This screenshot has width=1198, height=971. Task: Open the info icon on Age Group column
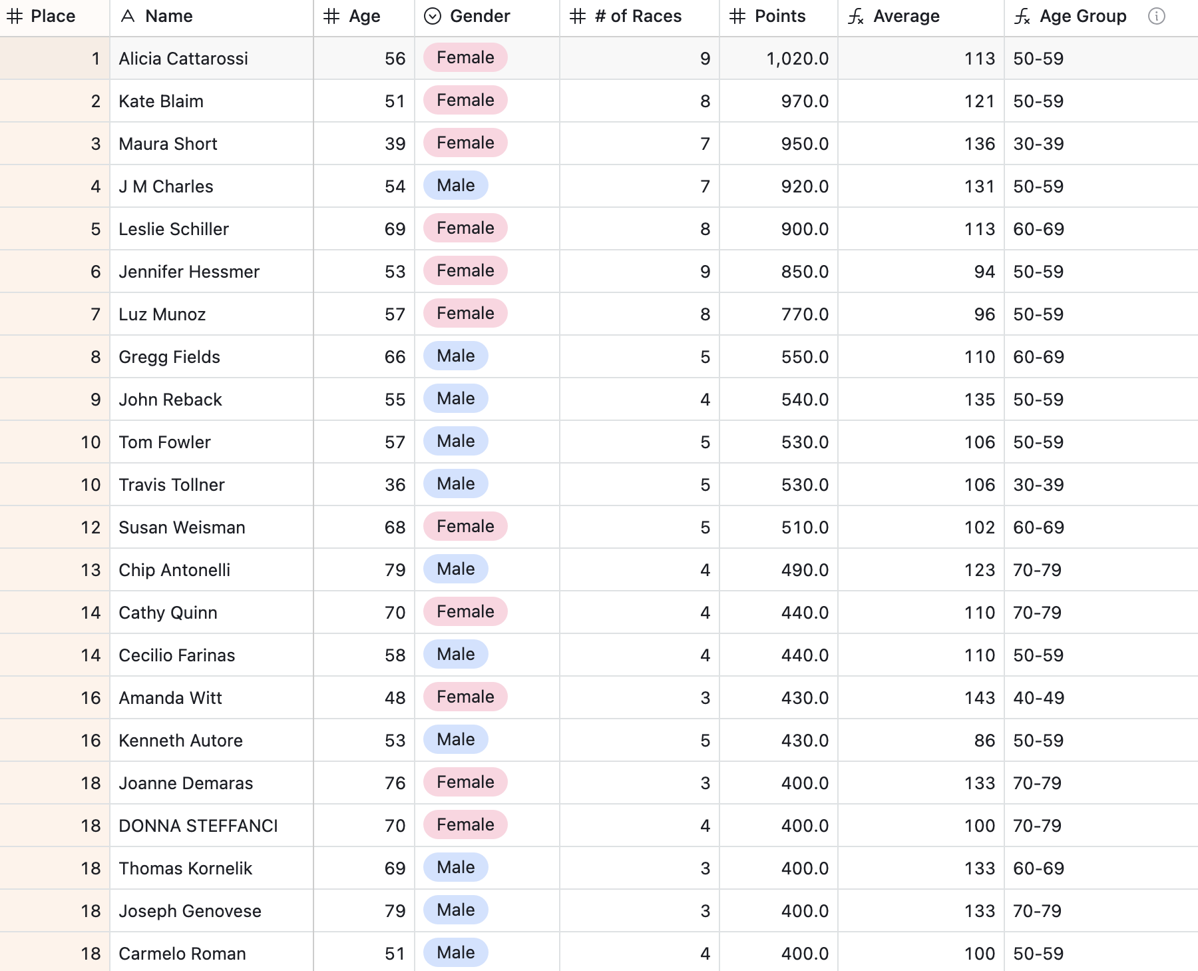pyautogui.click(x=1157, y=16)
